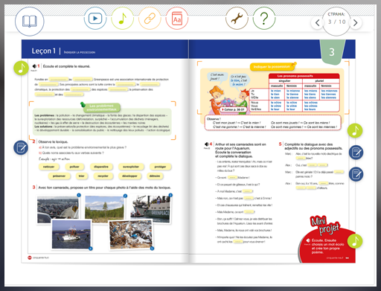Open the video resources button
Screen dimensions: 381x291
[x=95, y=19]
